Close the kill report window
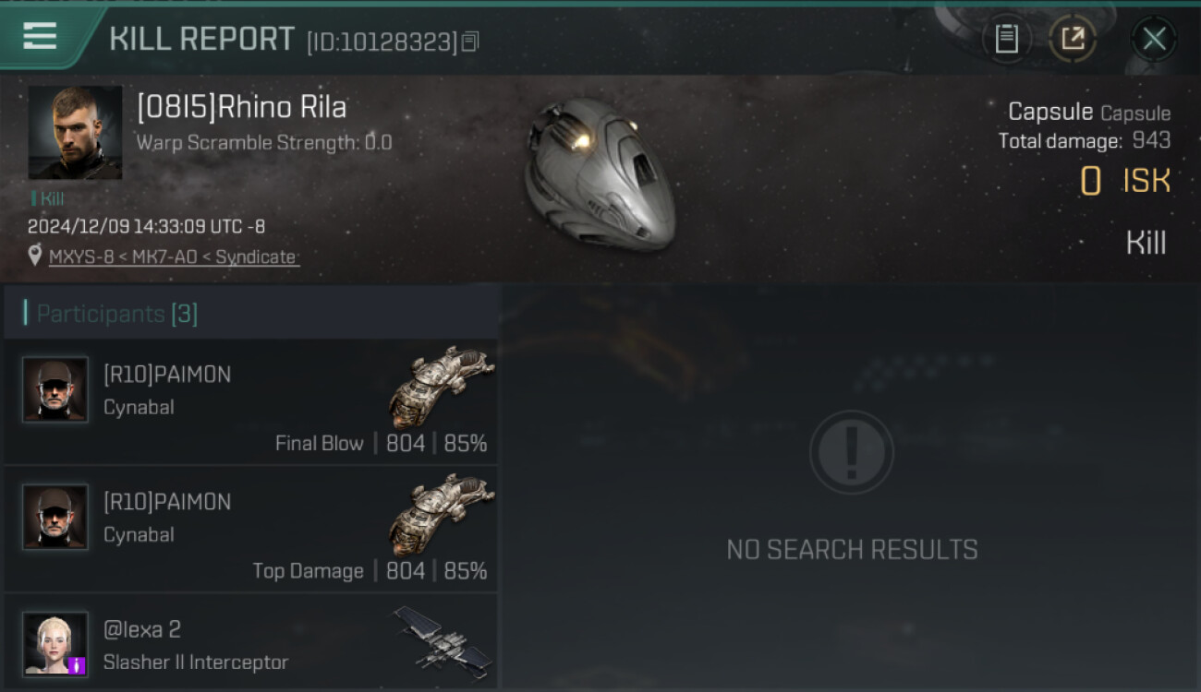 [1154, 39]
